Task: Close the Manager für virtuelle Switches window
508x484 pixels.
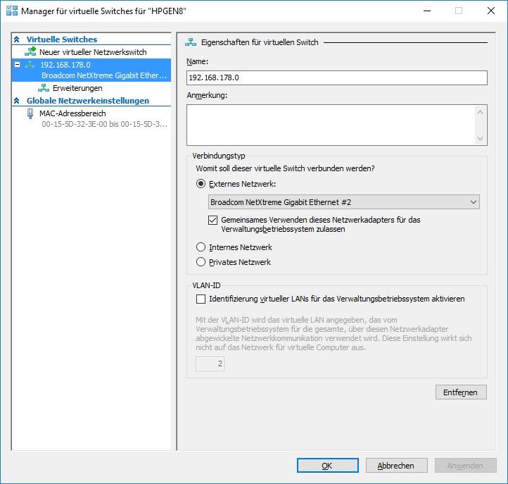Action: point(491,11)
